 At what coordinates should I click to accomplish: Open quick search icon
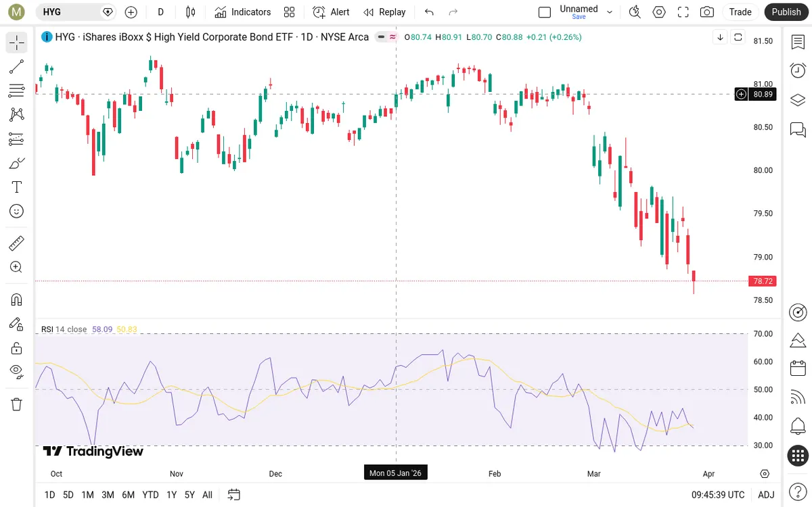635,12
